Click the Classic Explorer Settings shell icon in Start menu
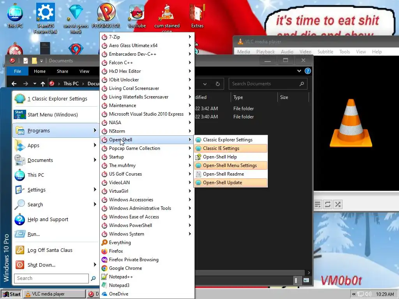The width and height of the screenshot is (399, 299). (19, 98)
